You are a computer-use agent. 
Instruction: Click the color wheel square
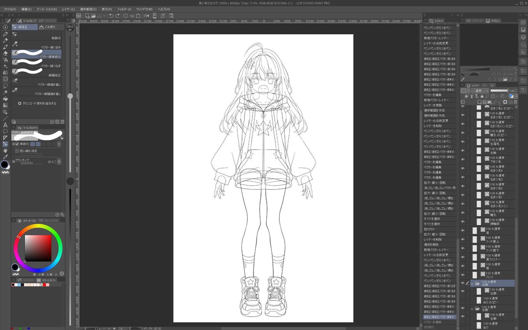pyautogui.click(x=38, y=248)
